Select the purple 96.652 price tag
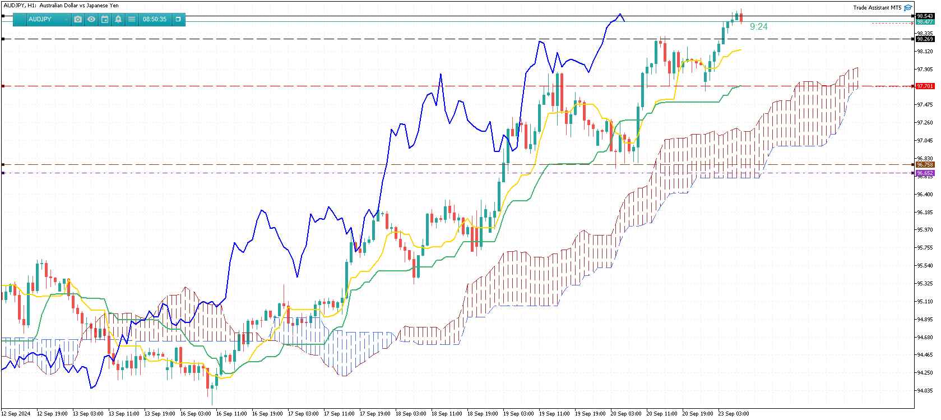941x420 pixels. coord(925,173)
